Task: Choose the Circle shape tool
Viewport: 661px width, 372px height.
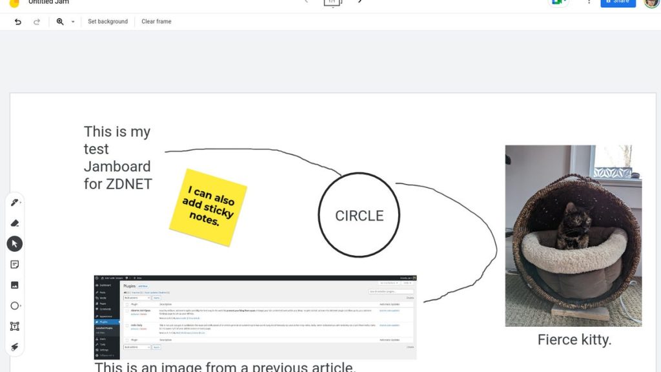Action: 15,305
